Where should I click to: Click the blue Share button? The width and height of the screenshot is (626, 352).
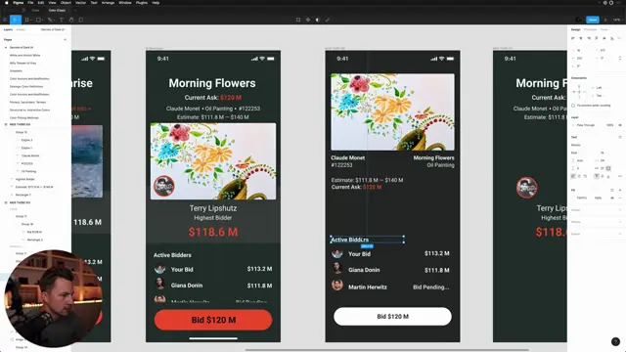593,20
